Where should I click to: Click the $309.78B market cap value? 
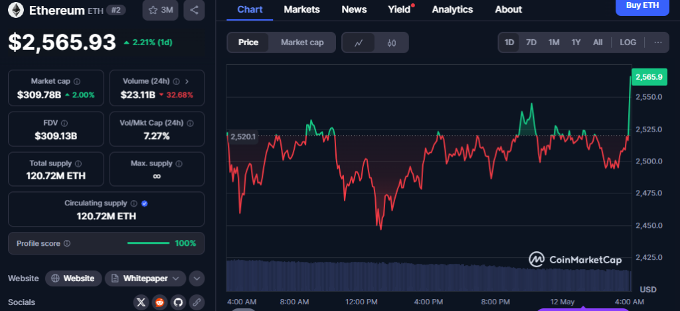click(x=39, y=95)
